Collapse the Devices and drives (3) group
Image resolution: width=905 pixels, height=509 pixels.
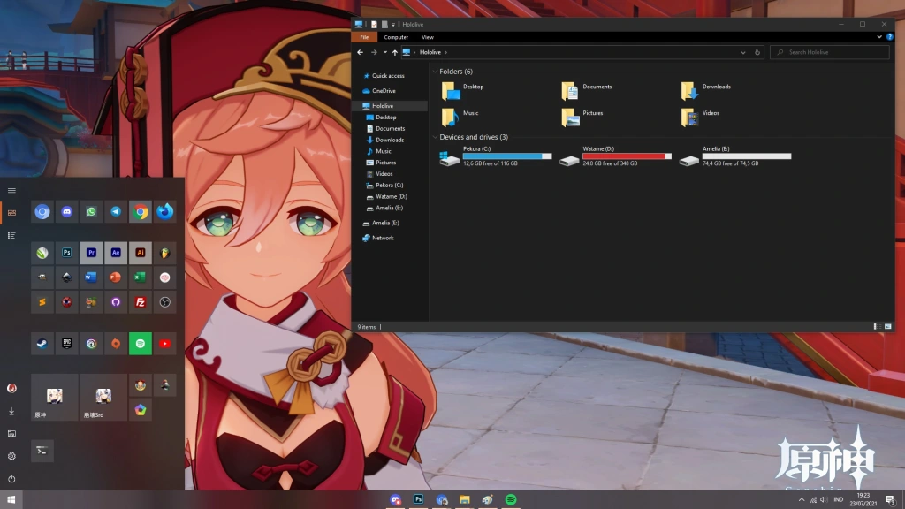[435, 137]
